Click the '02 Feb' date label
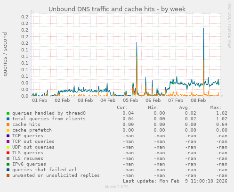234x192 pixels. click(62, 100)
